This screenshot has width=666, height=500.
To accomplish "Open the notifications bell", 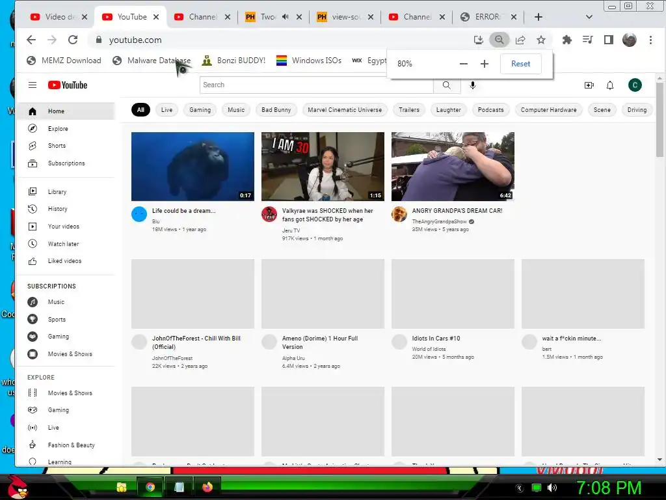I will tap(610, 85).
